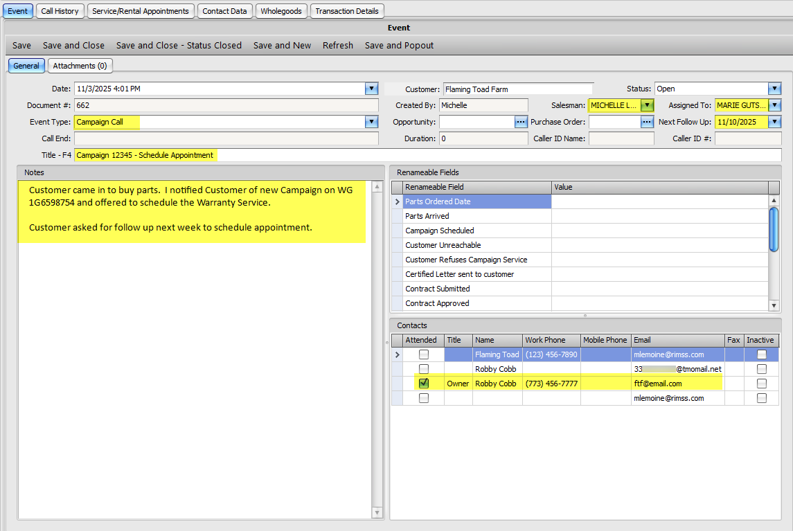Image resolution: width=793 pixels, height=531 pixels.
Task: Click into the Notes text area
Action: pos(195,349)
